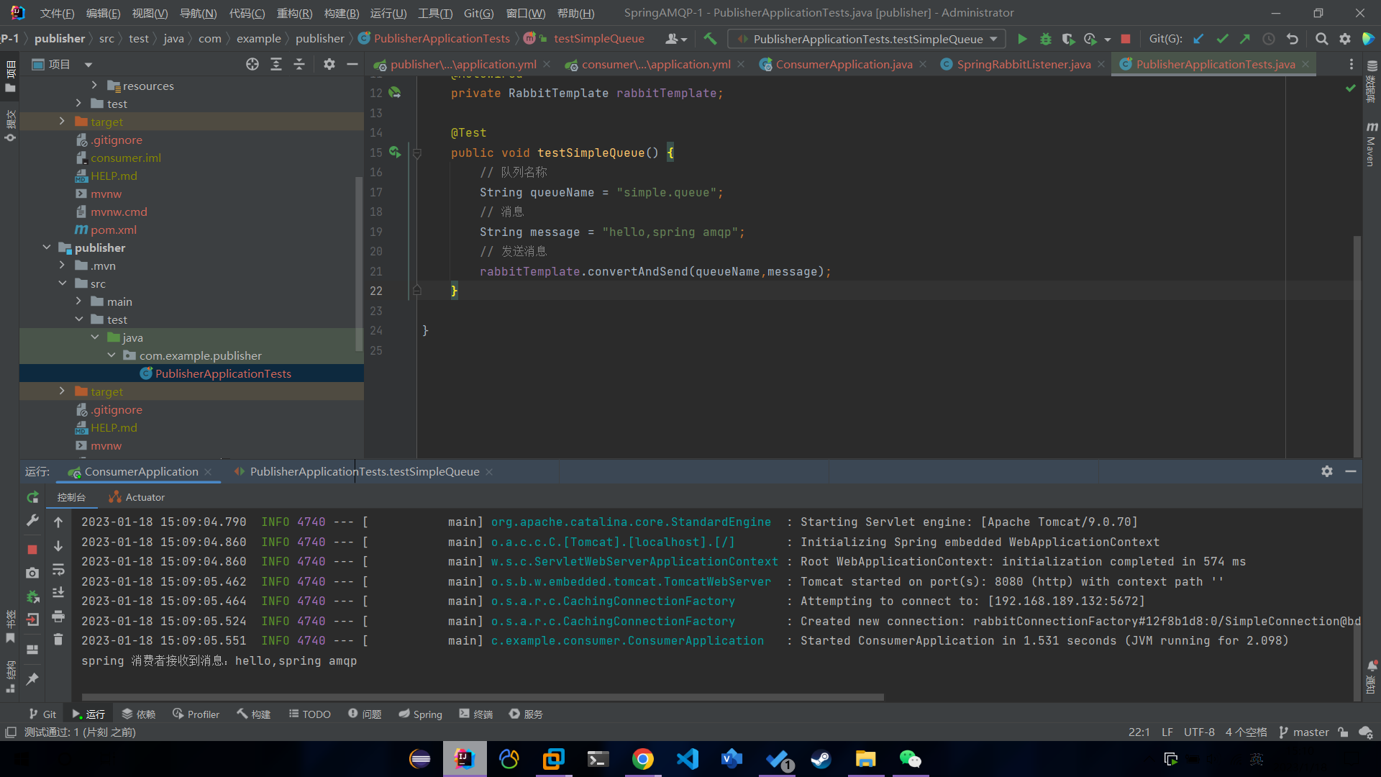Viewport: 1381px width, 777px height.
Task: Click editor vertical scrollbar
Action: coord(1357,345)
